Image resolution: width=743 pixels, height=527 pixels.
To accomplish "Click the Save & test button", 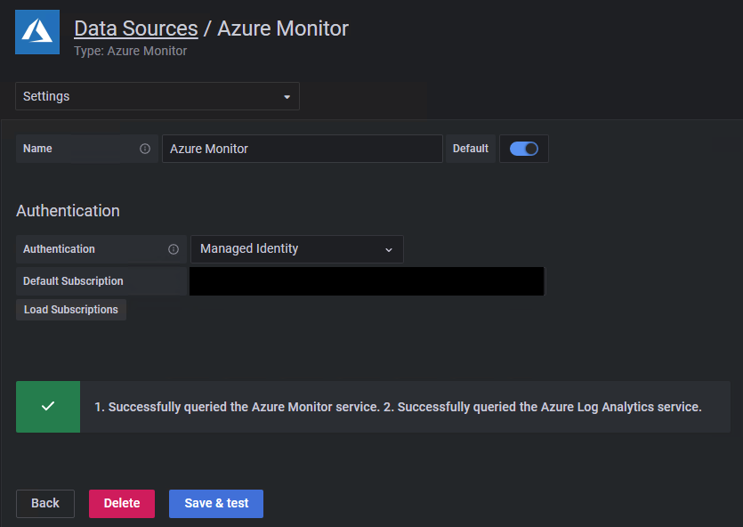I will tap(215, 503).
